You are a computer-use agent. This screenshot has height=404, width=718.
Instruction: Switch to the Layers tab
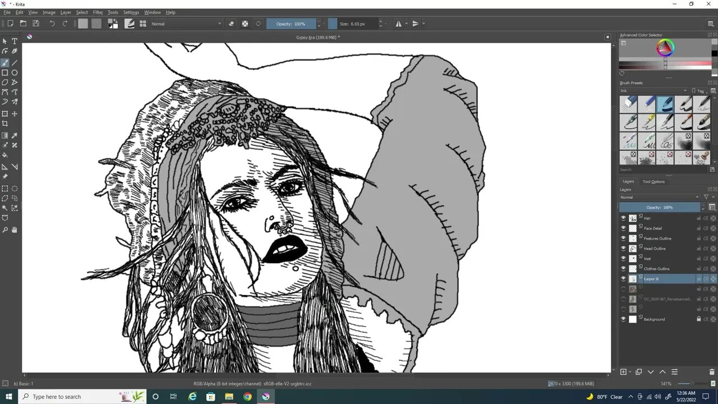point(628,181)
